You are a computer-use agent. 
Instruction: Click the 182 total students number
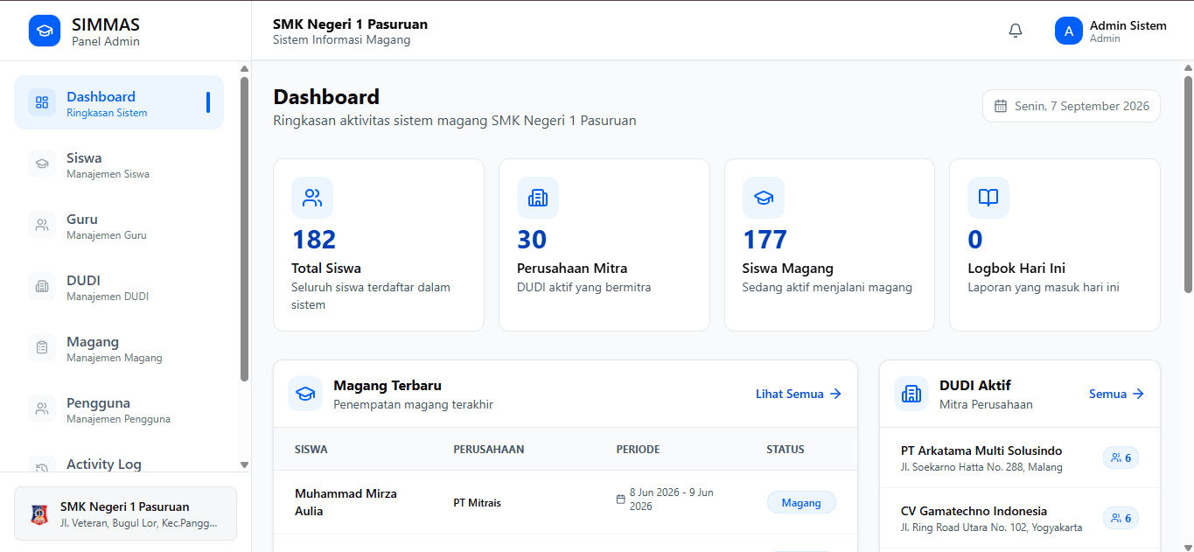click(x=314, y=240)
